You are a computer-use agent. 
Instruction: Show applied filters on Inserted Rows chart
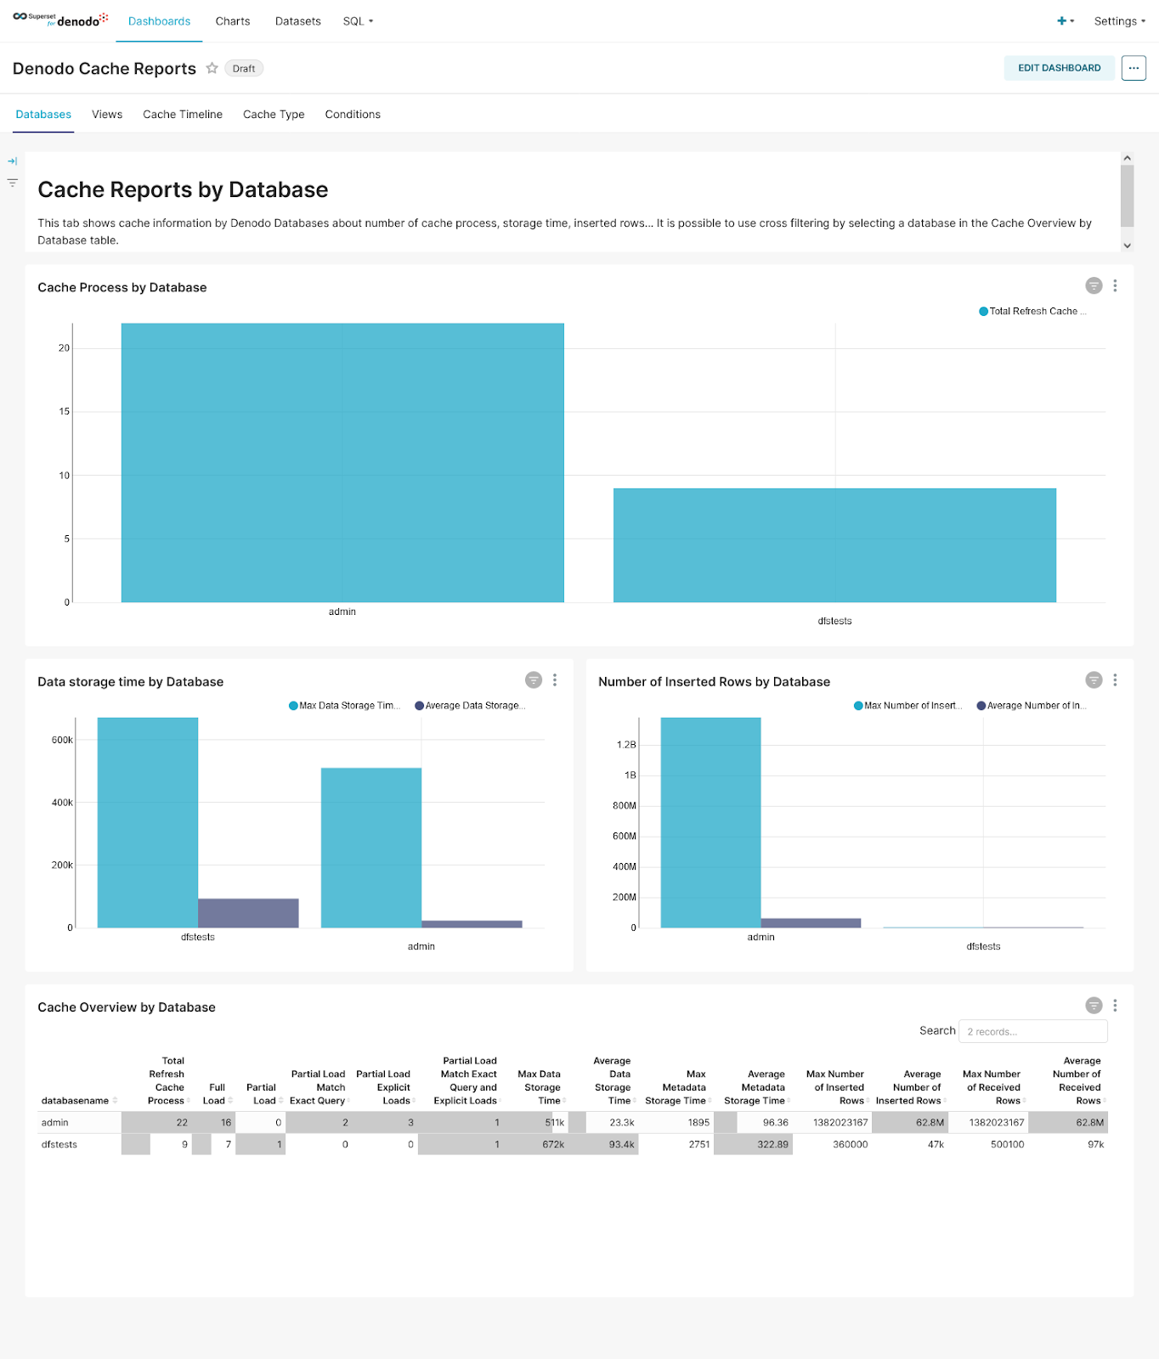[1094, 680]
